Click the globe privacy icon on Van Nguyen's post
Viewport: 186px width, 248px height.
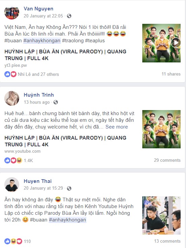click(x=69, y=16)
